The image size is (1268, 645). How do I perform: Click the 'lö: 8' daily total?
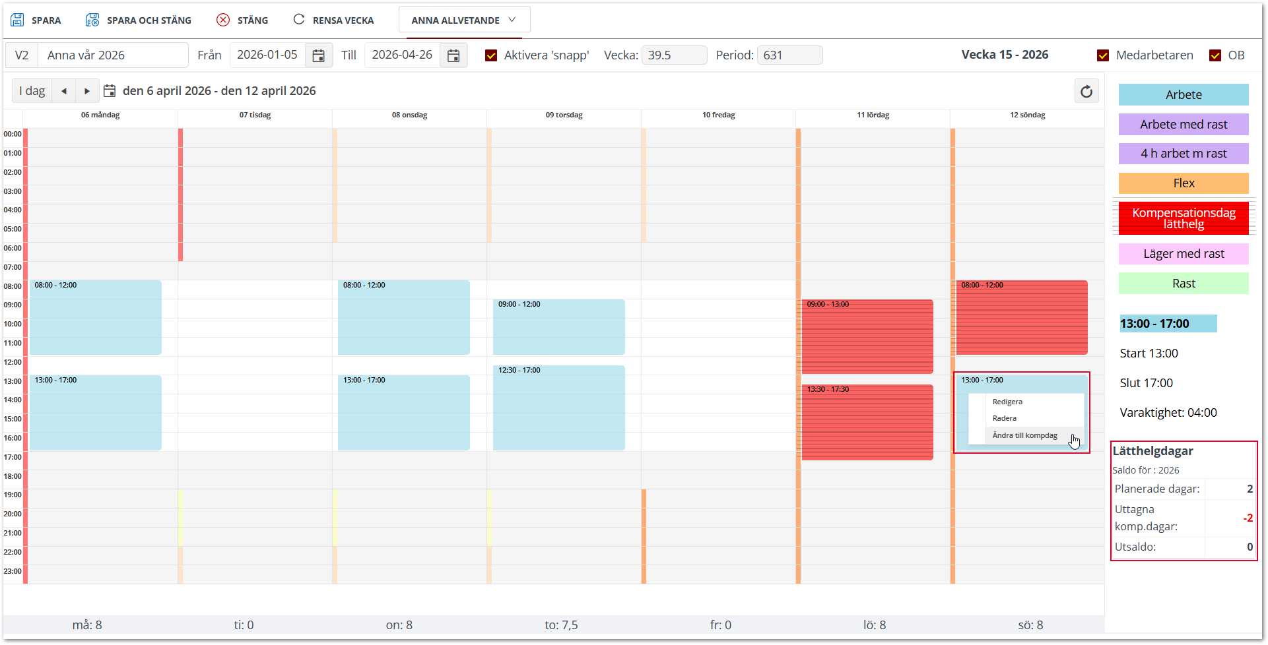[x=875, y=625]
